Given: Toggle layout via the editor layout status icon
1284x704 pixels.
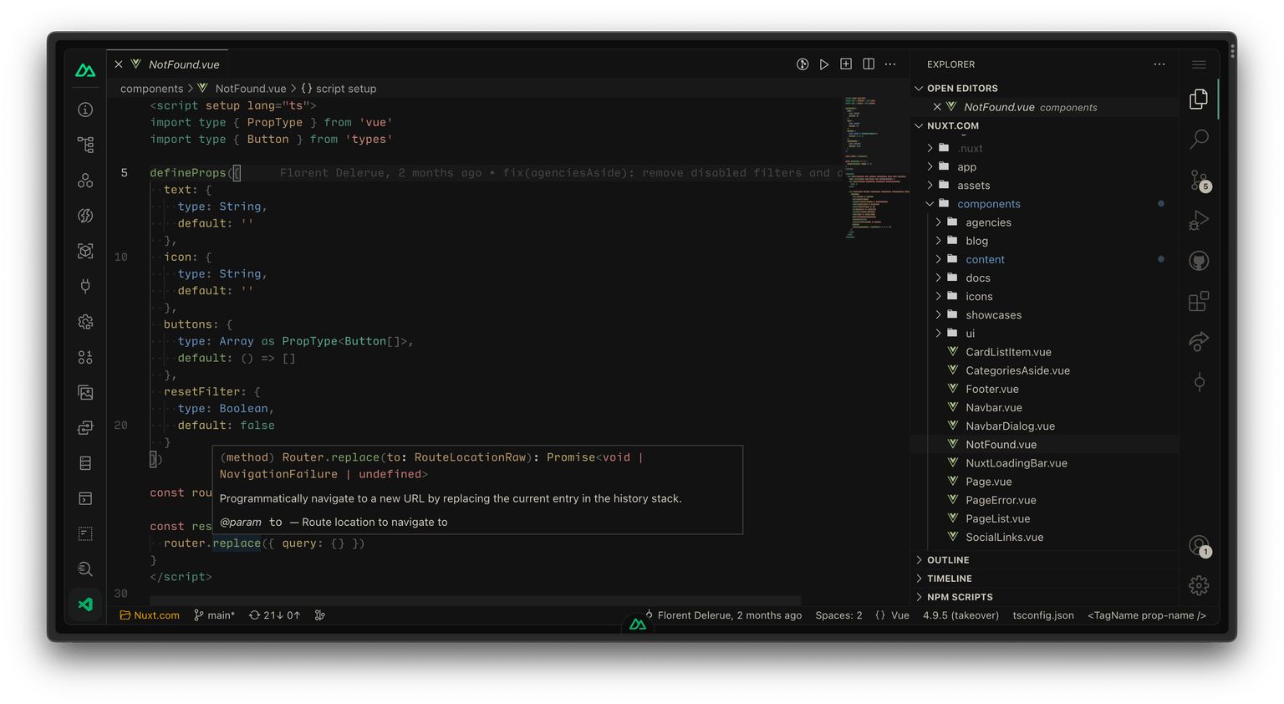Looking at the screenshot, I should [845, 64].
